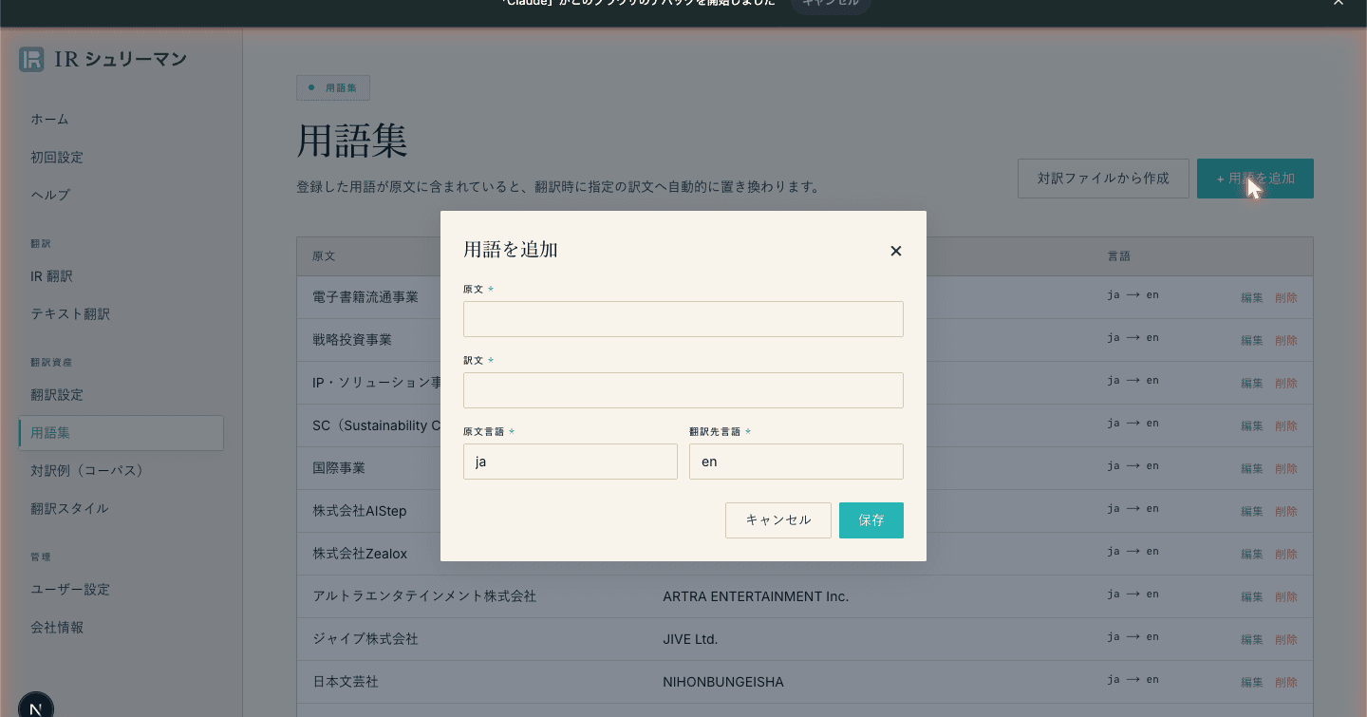Click 編集 for 電子書籍流通事業 row
The height and width of the screenshot is (717, 1367).
pos(1252,298)
